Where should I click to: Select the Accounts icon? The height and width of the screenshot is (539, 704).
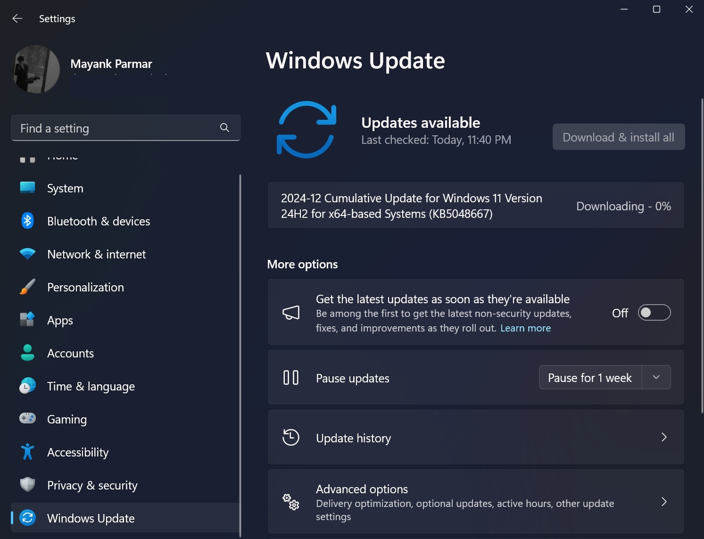28,353
